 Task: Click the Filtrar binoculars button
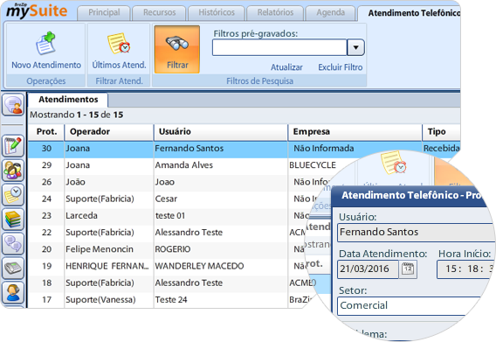click(x=176, y=50)
